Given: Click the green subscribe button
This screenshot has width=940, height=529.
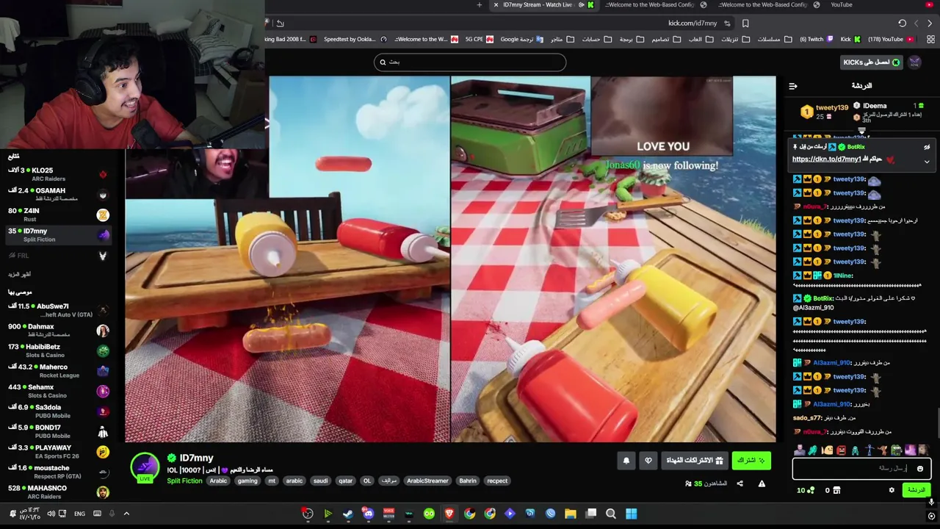Looking at the screenshot, I should (751, 461).
